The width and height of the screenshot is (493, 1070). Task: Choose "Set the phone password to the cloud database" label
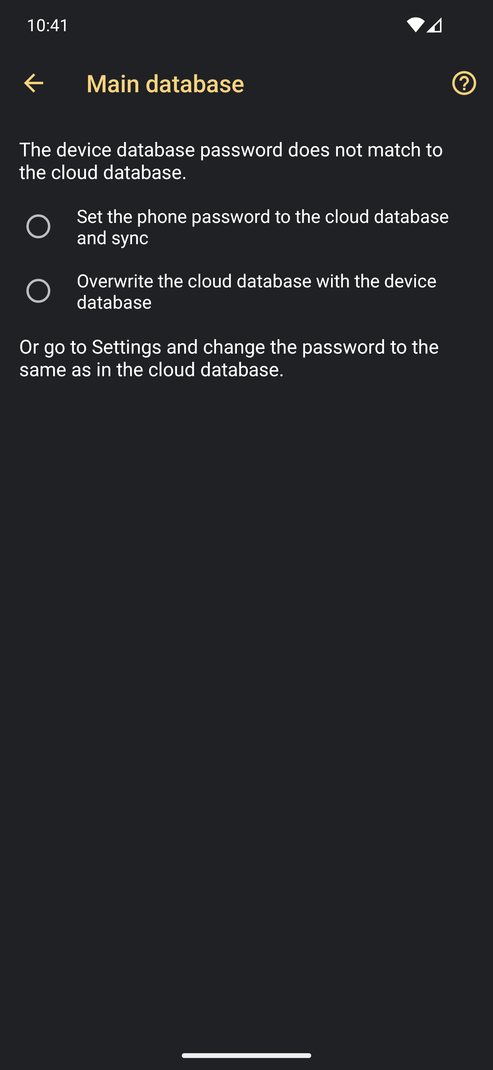263,217
